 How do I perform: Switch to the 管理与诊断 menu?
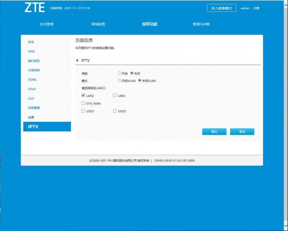[x=201, y=24]
